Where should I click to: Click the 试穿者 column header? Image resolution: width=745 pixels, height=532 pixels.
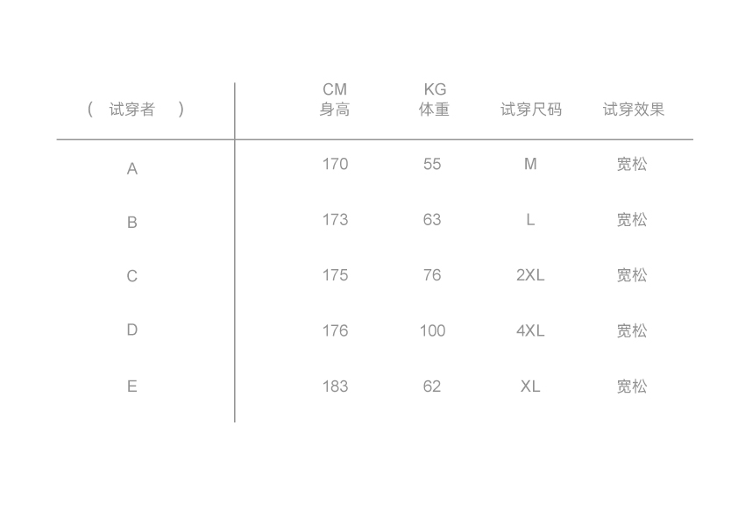[x=132, y=110]
